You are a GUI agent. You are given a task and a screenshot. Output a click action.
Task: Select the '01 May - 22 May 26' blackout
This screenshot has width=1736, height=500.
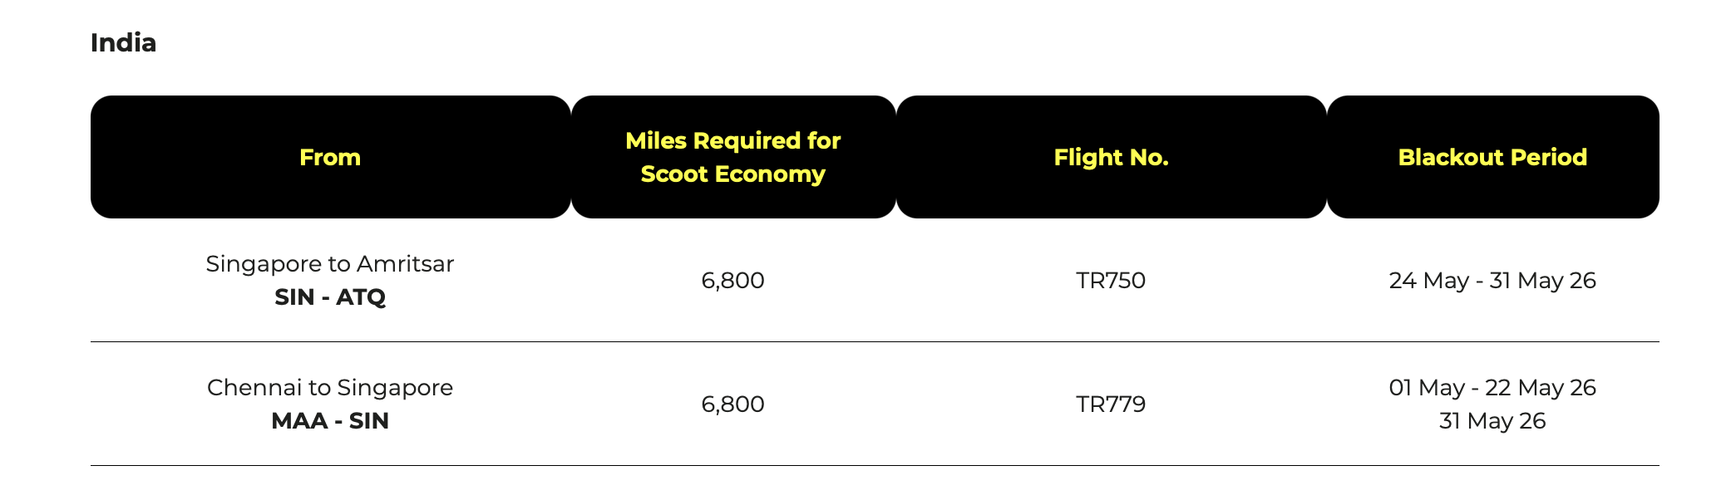click(1492, 387)
